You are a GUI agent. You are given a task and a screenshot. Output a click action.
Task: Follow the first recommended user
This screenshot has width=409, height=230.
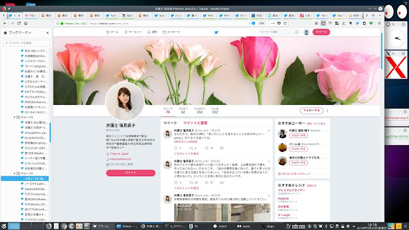[298, 135]
